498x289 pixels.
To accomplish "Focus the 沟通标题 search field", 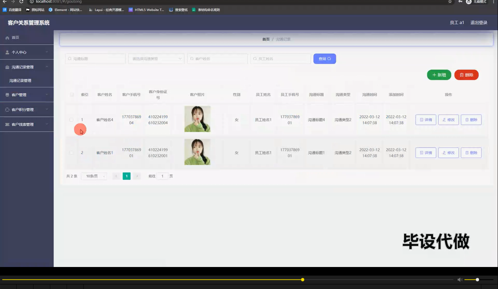I will pos(95,59).
